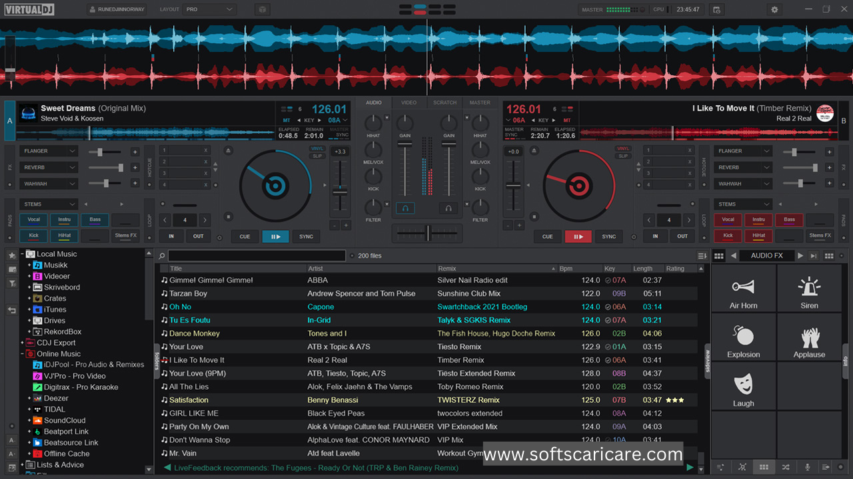
Task: Switch to the MASTER mixer tab
Action: tap(480, 102)
